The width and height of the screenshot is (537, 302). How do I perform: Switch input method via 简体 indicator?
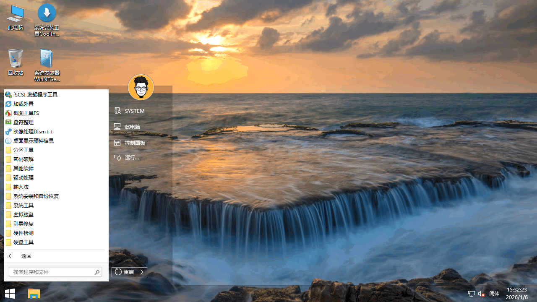pos(494,294)
